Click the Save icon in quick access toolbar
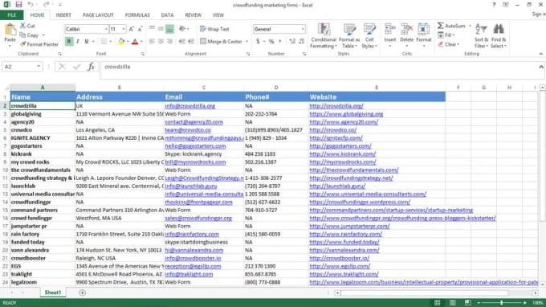546x307 pixels. pyautogui.click(x=18, y=5)
